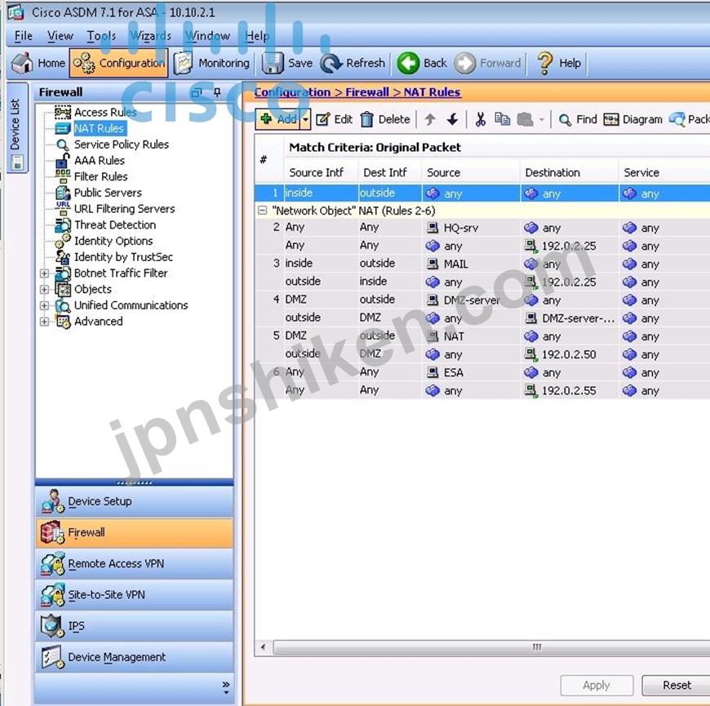This screenshot has height=706, width=710.
Task: Add a new NAT rule
Action: (278, 119)
